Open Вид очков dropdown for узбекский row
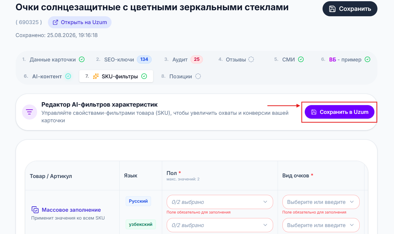Screen dimensions: 394x234 (321, 225)
